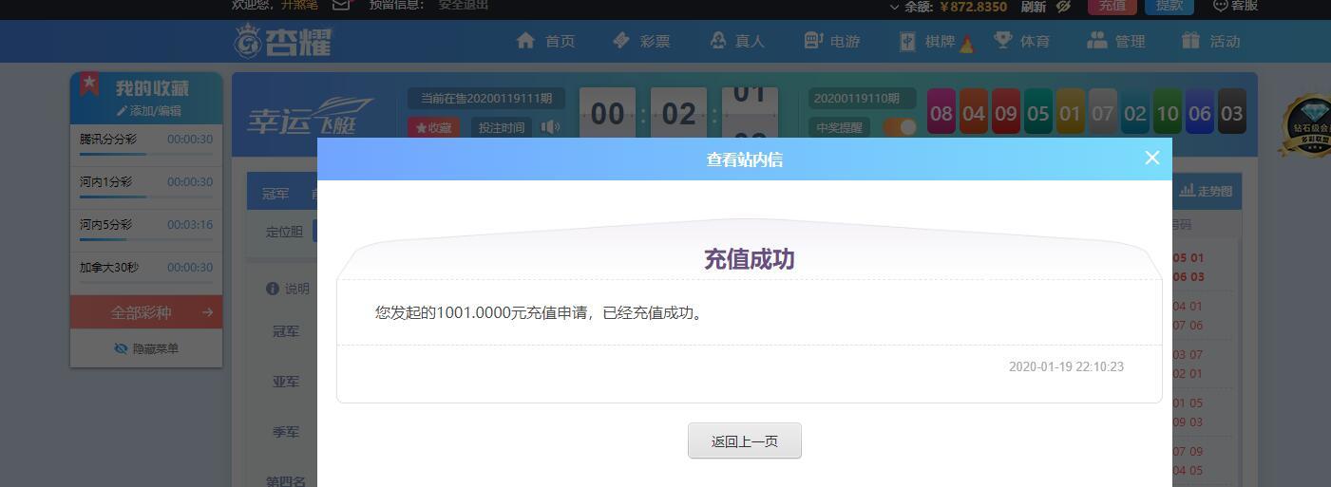Toggle 隐藏菜单 in favorites panel
This screenshot has height=487, width=1331.
[x=146, y=348]
